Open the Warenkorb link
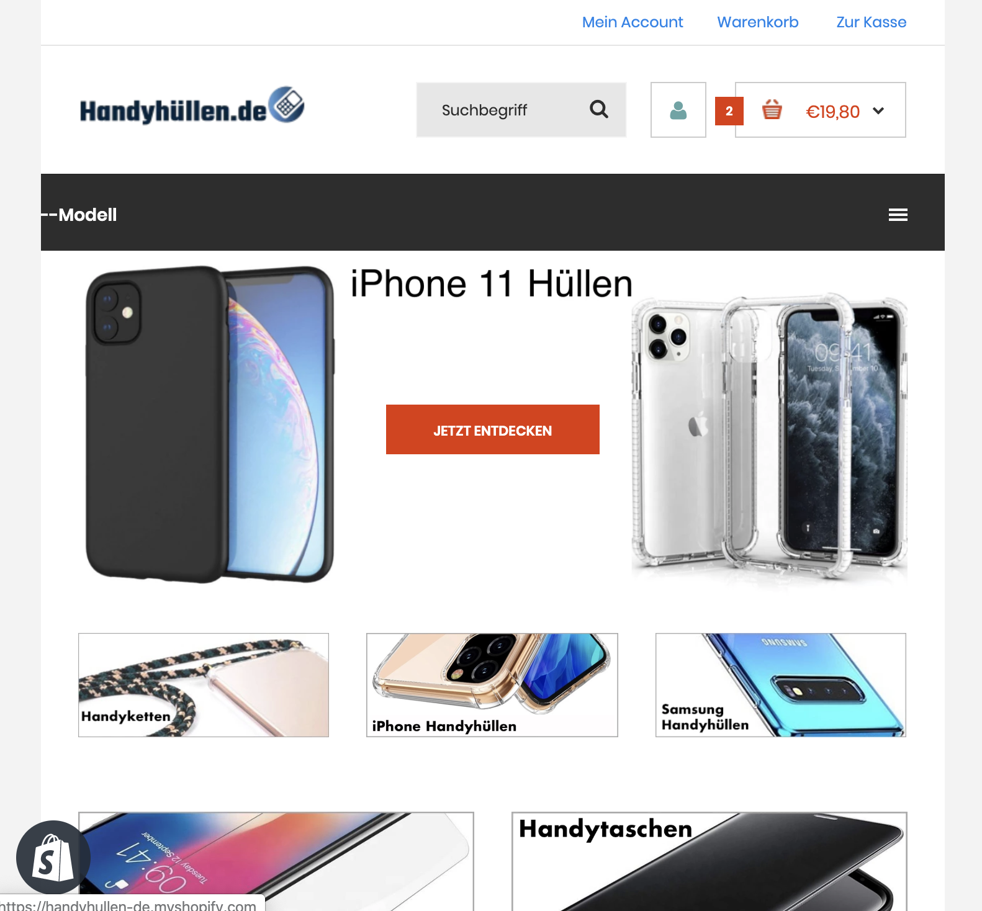 coord(757,22)
